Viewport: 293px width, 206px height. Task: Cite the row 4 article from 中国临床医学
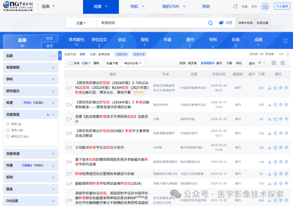[x=286, y=133]
